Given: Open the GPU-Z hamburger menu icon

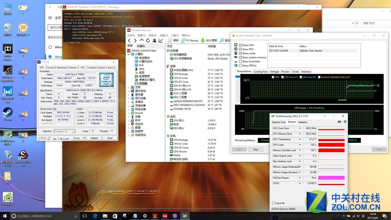Looking at the screenshot, I should pos(345,122).
